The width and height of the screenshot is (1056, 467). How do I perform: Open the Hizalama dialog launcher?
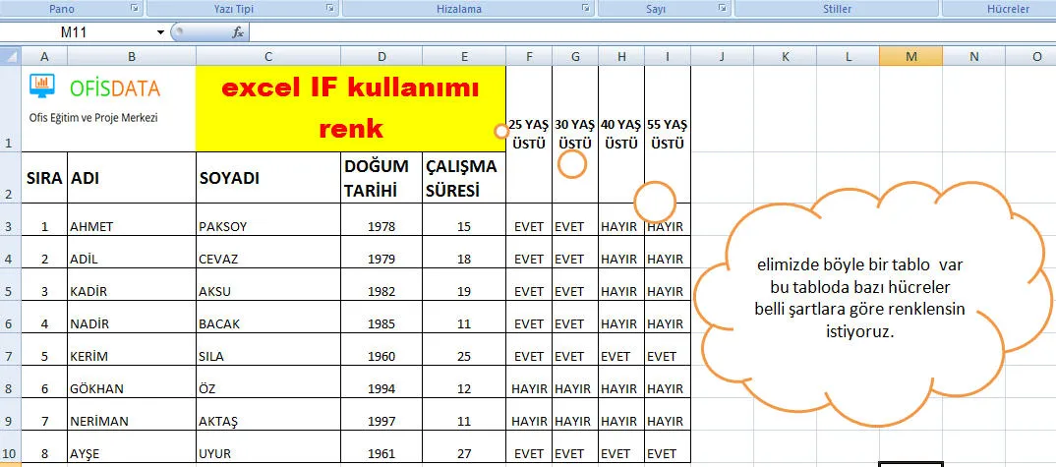tap(585, 9)
